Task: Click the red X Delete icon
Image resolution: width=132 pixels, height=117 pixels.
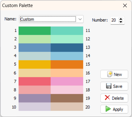Action: coord(107,98)
